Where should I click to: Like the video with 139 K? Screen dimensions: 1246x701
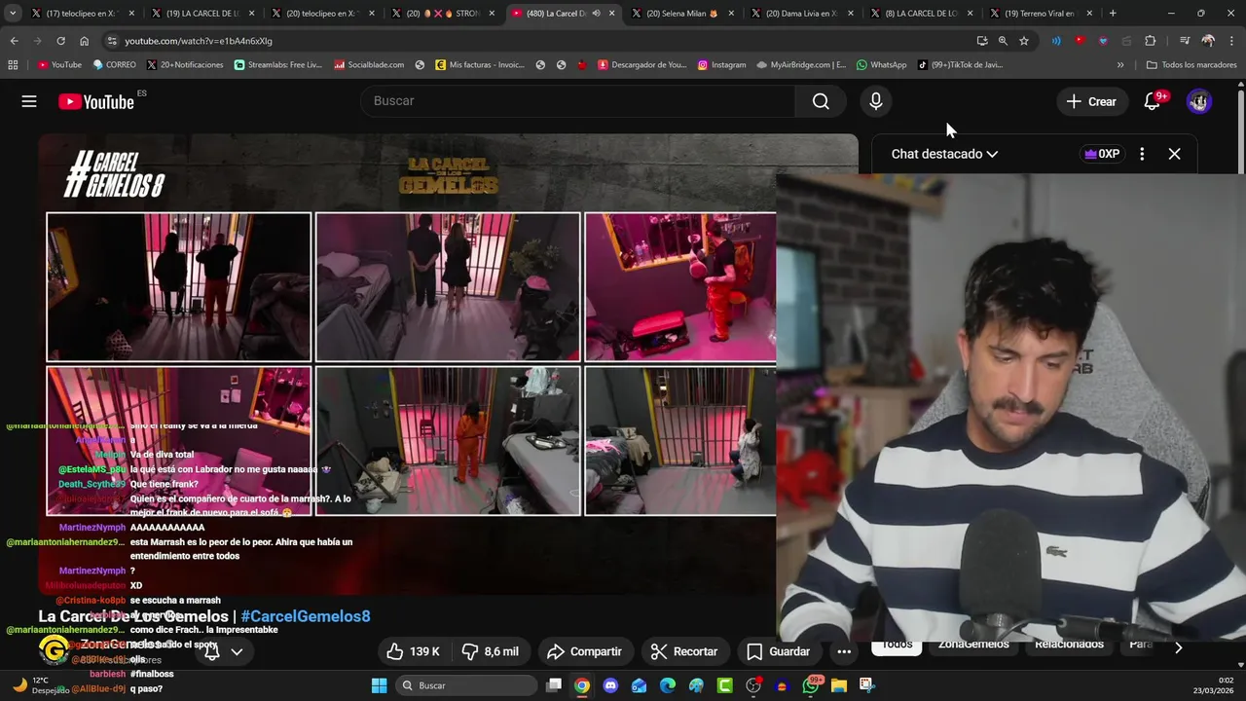coord(413,651)
